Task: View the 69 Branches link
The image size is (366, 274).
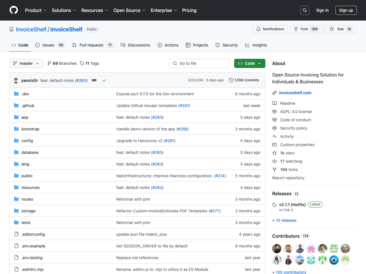Action: 62,63
